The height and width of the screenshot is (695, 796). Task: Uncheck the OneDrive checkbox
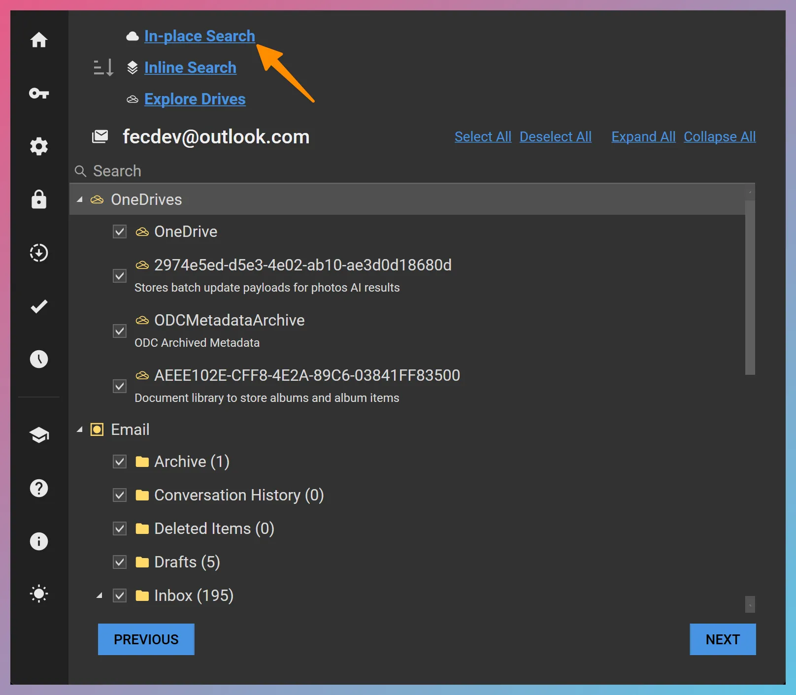pyautogui.click(x=119, y=232)
